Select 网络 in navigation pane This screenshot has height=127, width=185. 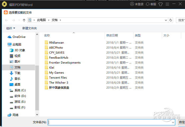pyautogui.click(x=13, y=115)
